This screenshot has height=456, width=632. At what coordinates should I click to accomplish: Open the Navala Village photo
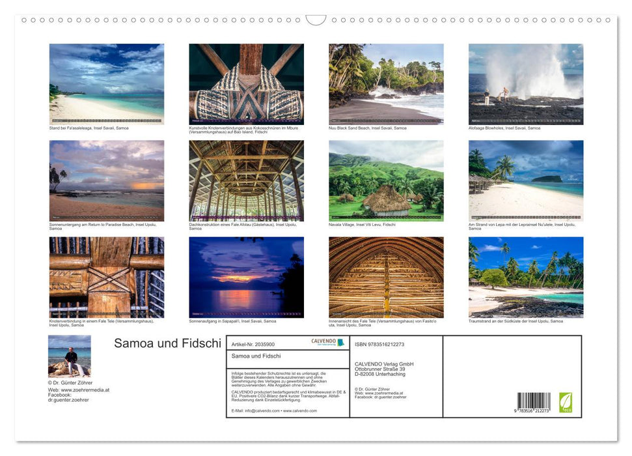[x=386, y=180]
